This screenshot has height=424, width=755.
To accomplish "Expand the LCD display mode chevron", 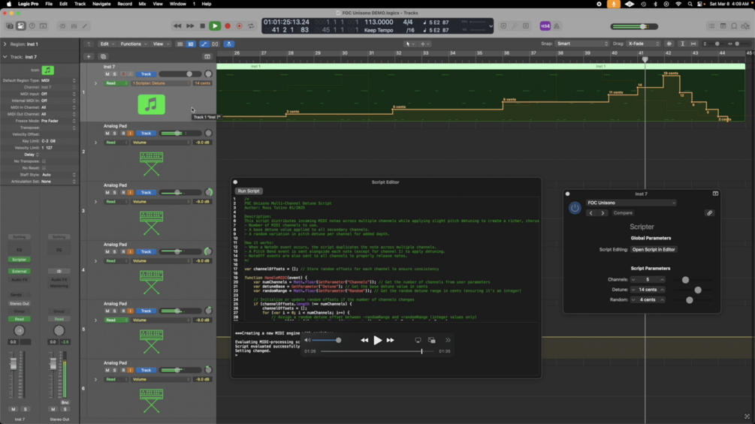I will pyautogui.click(x=491, y=26).
